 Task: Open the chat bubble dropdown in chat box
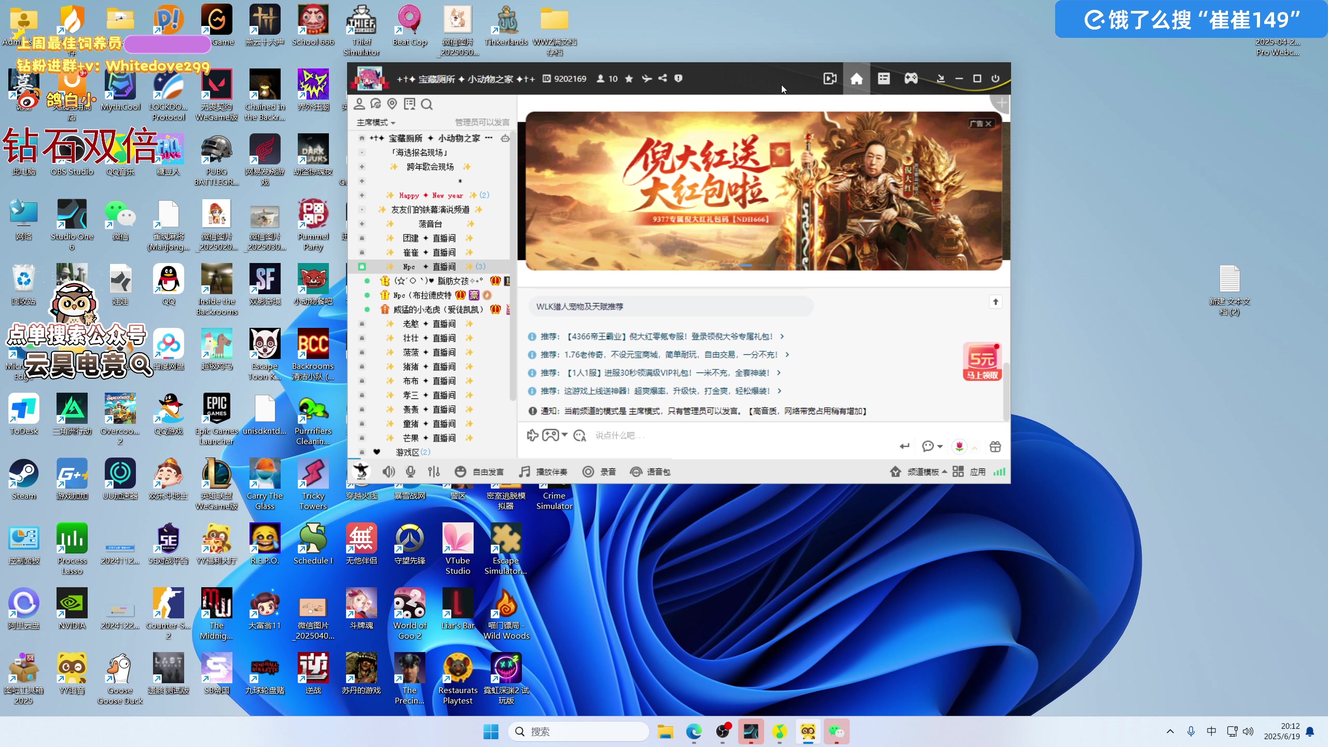932,446
